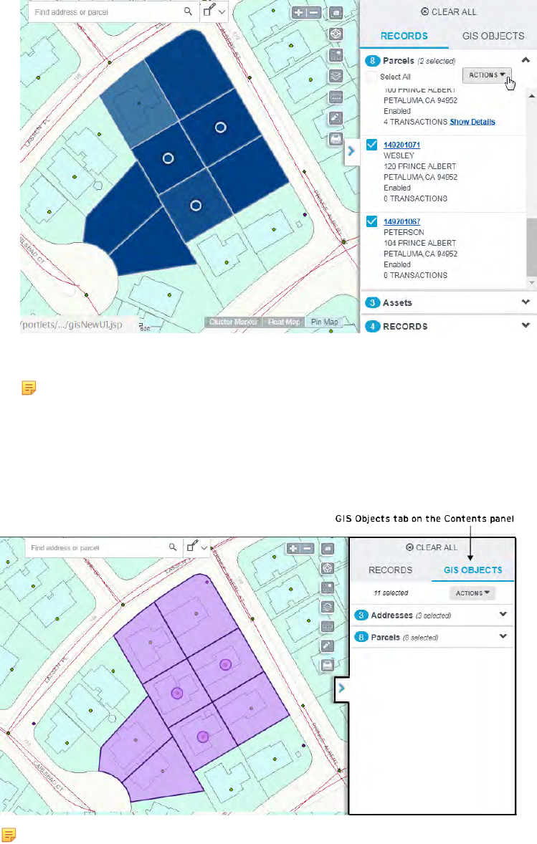This screenshot has height=844, width=537.
Task: Expand Addresses (3 selected) section
Action: click(x=503, y=614)
